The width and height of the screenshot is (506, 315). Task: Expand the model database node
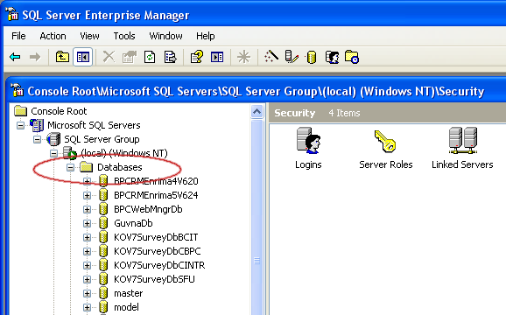click(x=87, y=308)
